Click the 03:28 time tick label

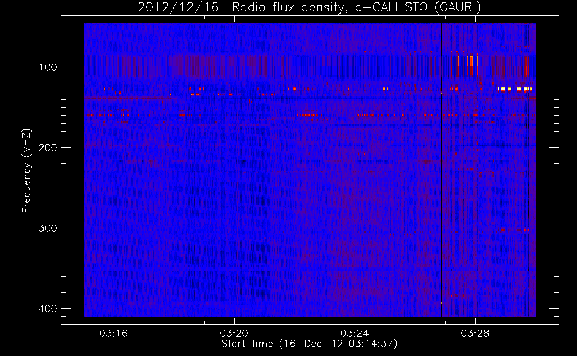coord(475,334)
